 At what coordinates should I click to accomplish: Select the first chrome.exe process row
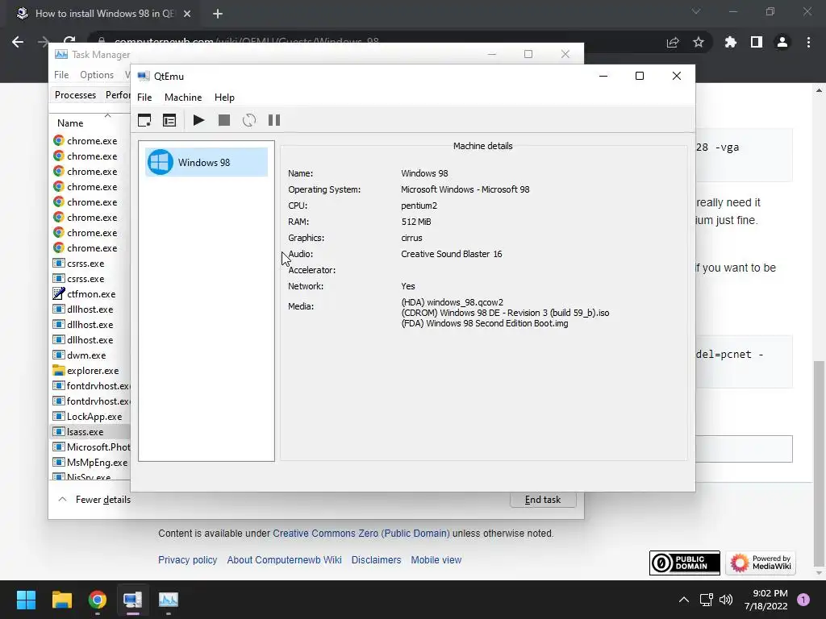point(90,140)
